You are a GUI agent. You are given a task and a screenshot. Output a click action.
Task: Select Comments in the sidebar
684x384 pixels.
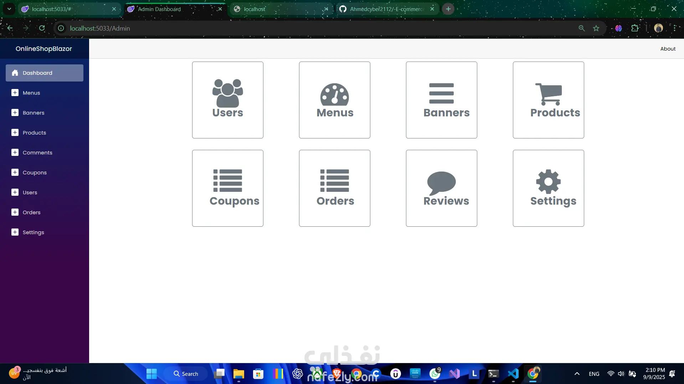tap(45, 153)
